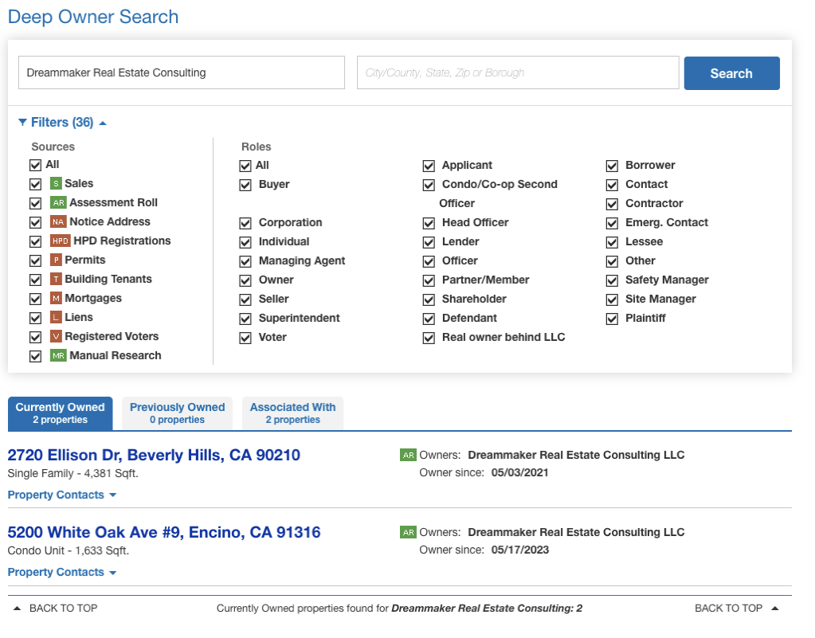Click the right BACK TO TOP link
This screenshot has height=638, width=815.
tap(728, 609)
